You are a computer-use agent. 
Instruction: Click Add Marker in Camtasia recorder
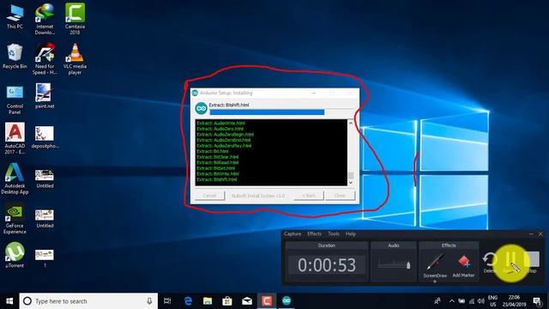click(463, 266)
